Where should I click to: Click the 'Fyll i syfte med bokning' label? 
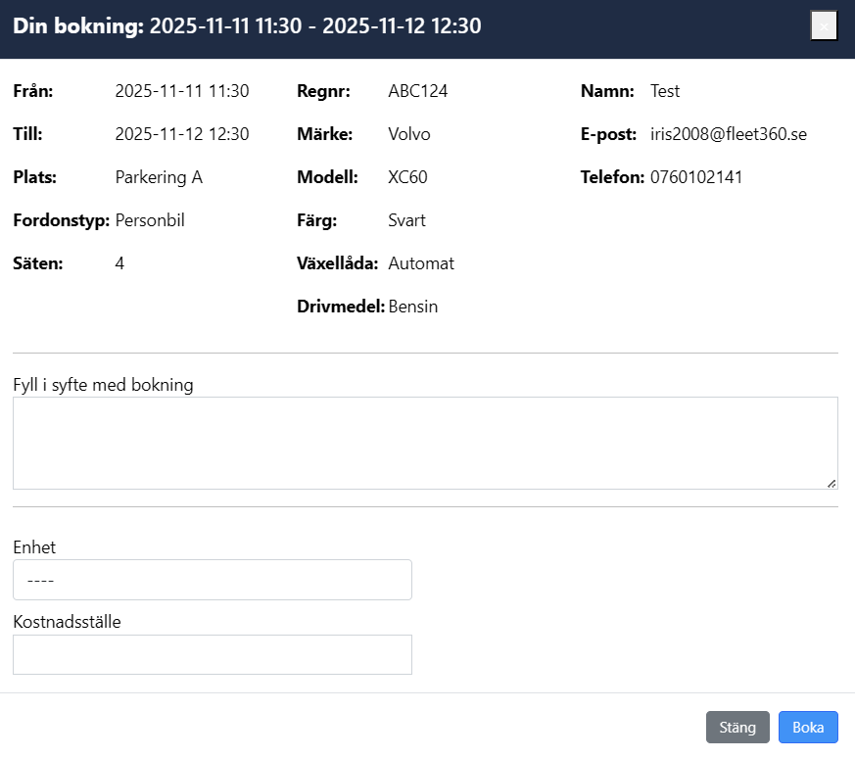click(x=103, y=385)
